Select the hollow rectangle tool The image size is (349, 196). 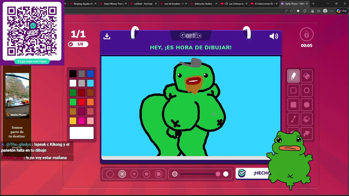[x=293, y=90]
